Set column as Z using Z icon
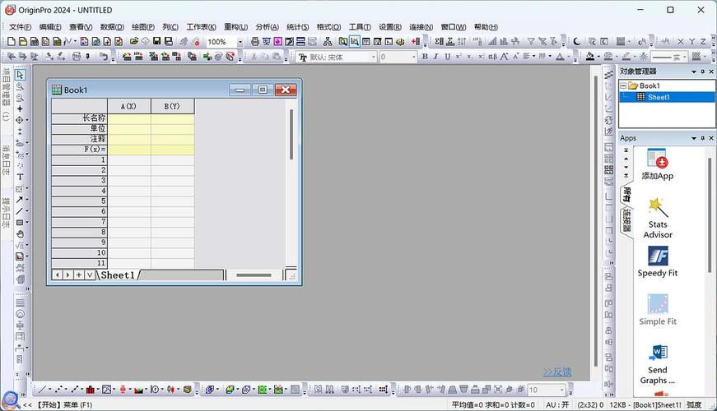This screenshot has width=717, height=411. click(x=703, y=42)
